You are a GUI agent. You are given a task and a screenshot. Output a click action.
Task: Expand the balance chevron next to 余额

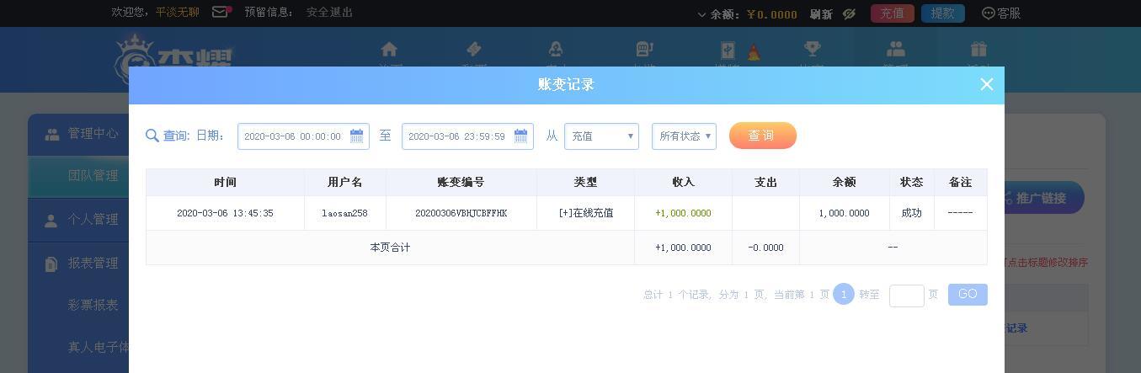[702, 14]
